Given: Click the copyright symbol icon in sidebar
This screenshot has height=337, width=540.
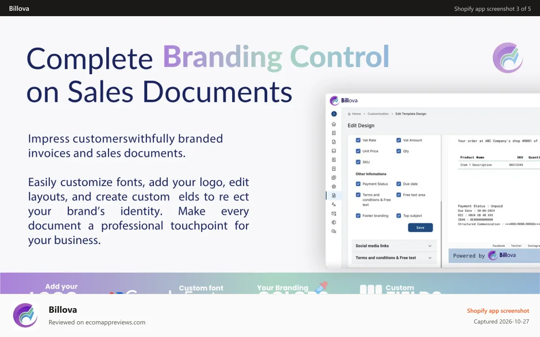Looking at the screenshot, I should pos(334,222).
